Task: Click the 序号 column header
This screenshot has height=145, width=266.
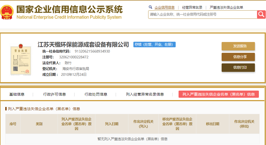Action: pos(13,124)
